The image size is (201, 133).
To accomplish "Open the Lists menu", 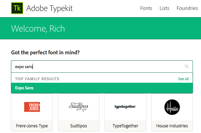I will pyautogui.click(x=164, y=8).
